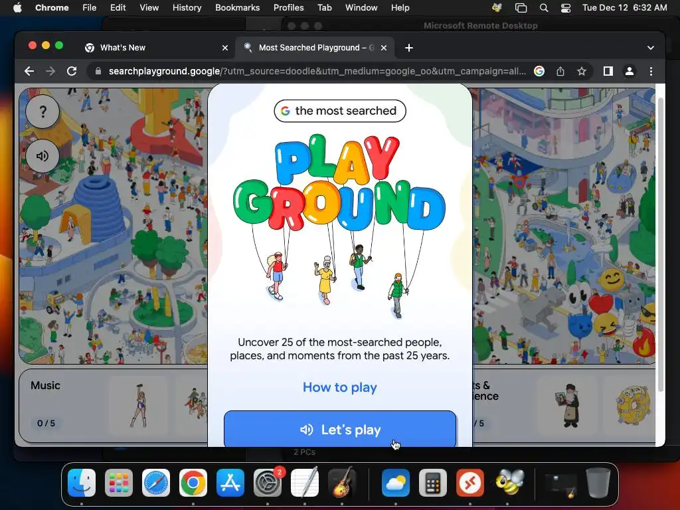
Task: Bookmark this tab with the star
Action: [582, 71]
